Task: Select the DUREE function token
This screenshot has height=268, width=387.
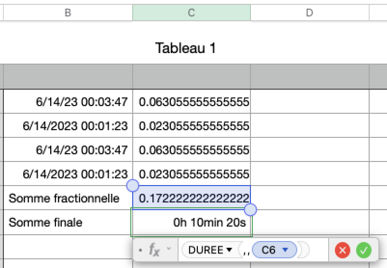Action: (x=206, y=250)
